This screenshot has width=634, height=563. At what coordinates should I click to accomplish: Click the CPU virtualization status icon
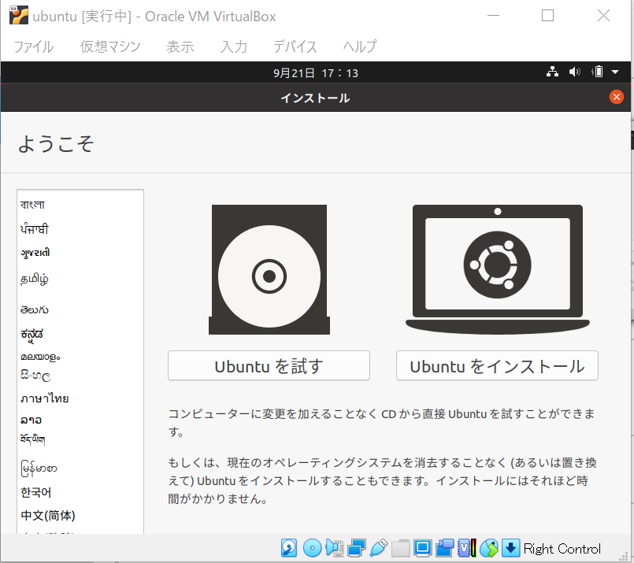467,549
